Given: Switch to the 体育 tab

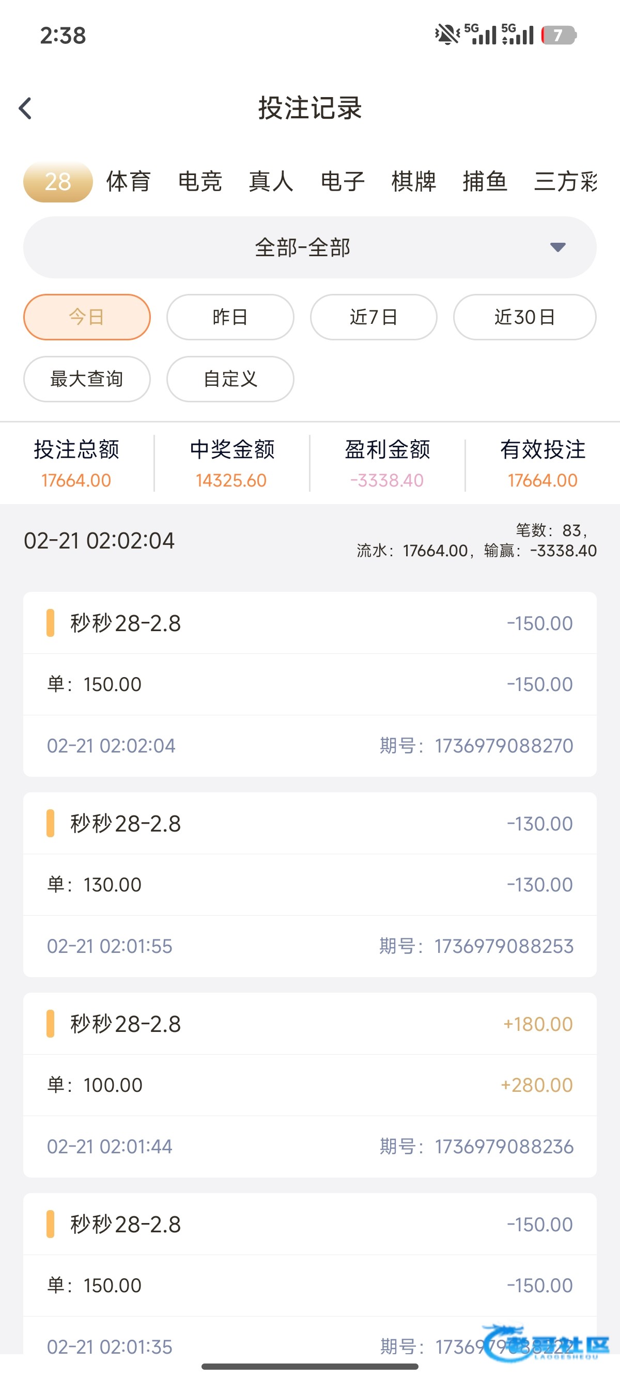Looking at the screenshot, I should (x=129, y=181).
